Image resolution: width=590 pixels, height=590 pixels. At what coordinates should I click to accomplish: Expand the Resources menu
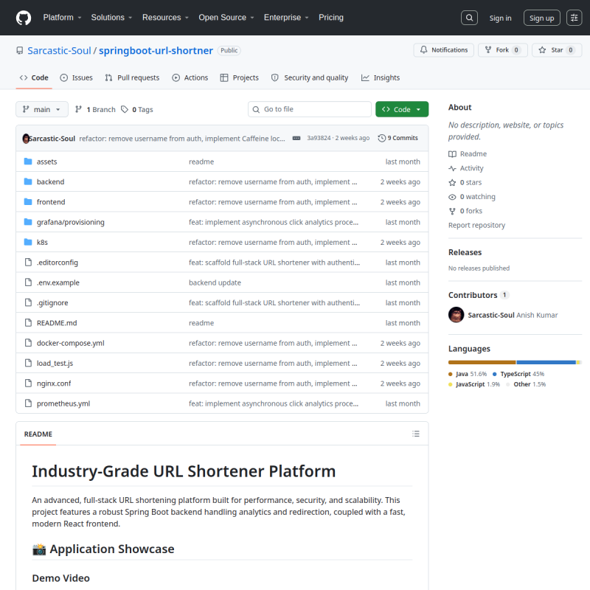(x=165, y=17)
